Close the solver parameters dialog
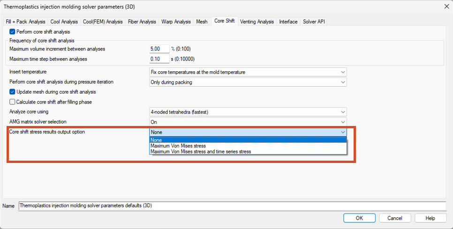 tap(446, 7)
